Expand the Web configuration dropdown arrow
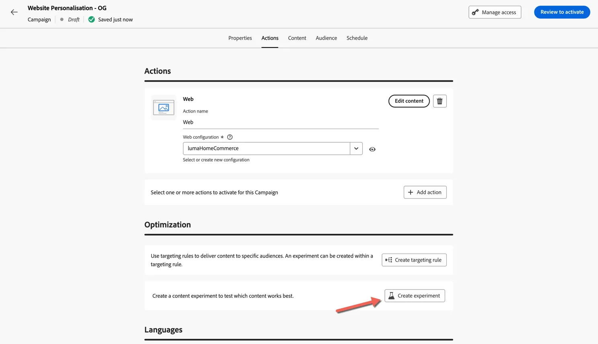598x344 pixels. coord(356,148)
